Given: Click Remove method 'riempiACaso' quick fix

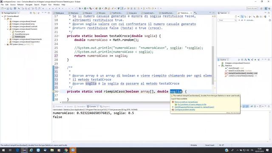Looking at the screenshot, I should pyautogui.click(x=186, y=102).
